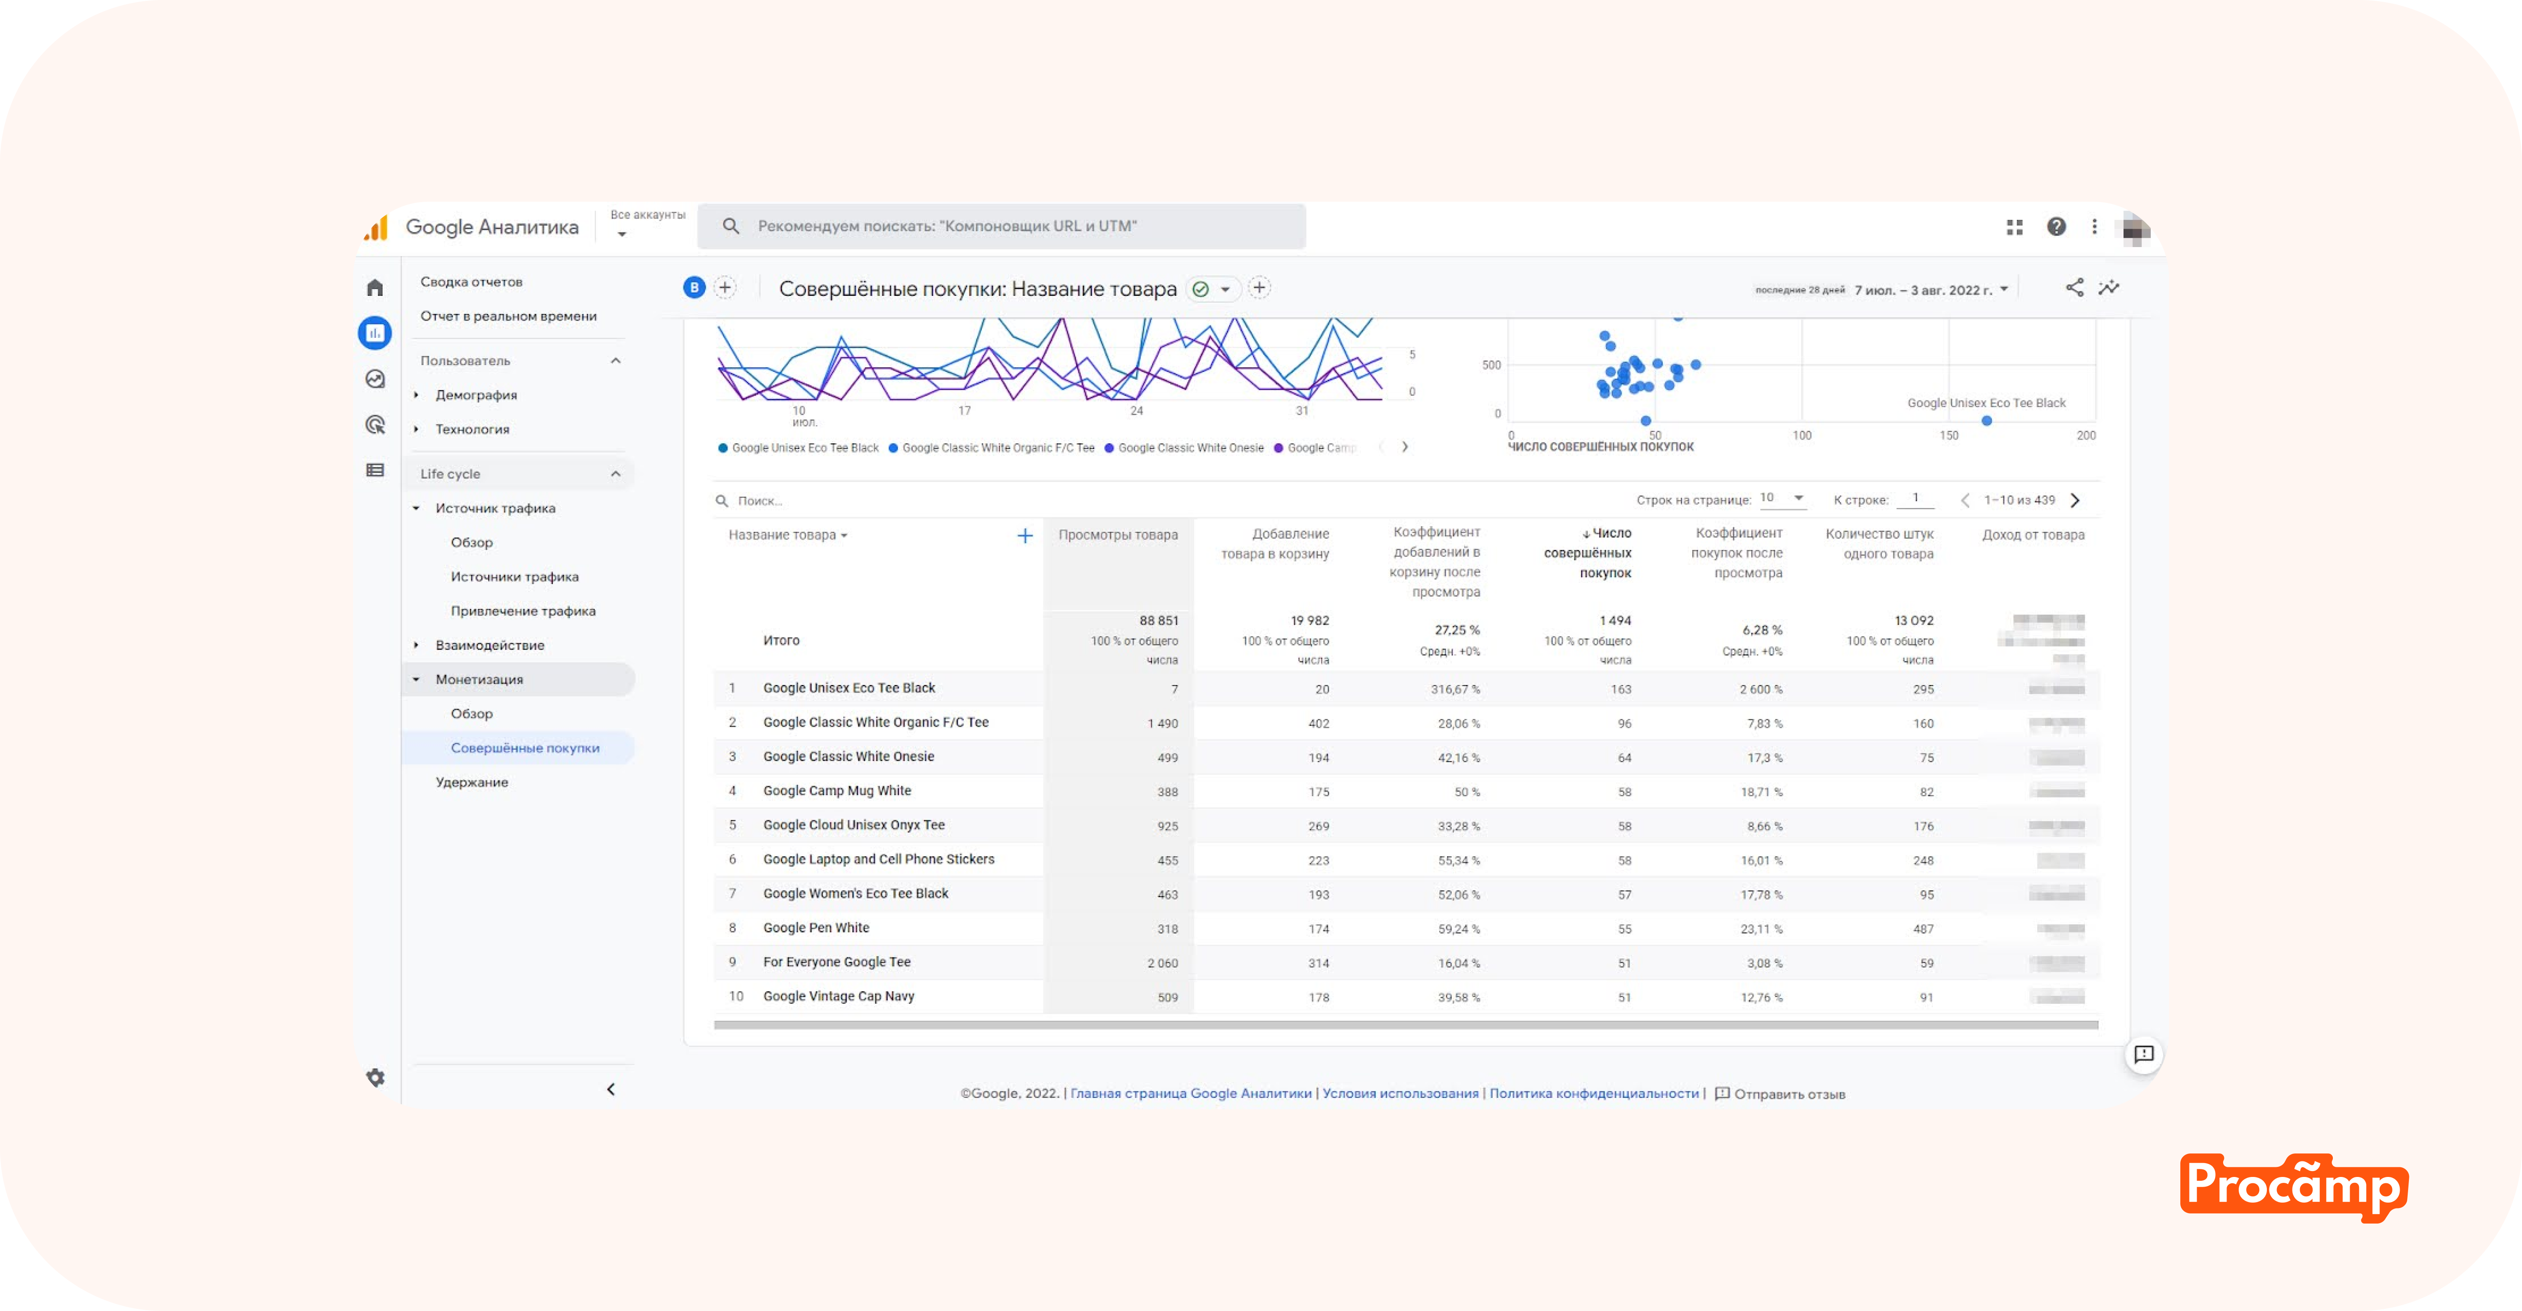
Task: Add a comparison with plus icon
Action: click(x=725, y=288)
